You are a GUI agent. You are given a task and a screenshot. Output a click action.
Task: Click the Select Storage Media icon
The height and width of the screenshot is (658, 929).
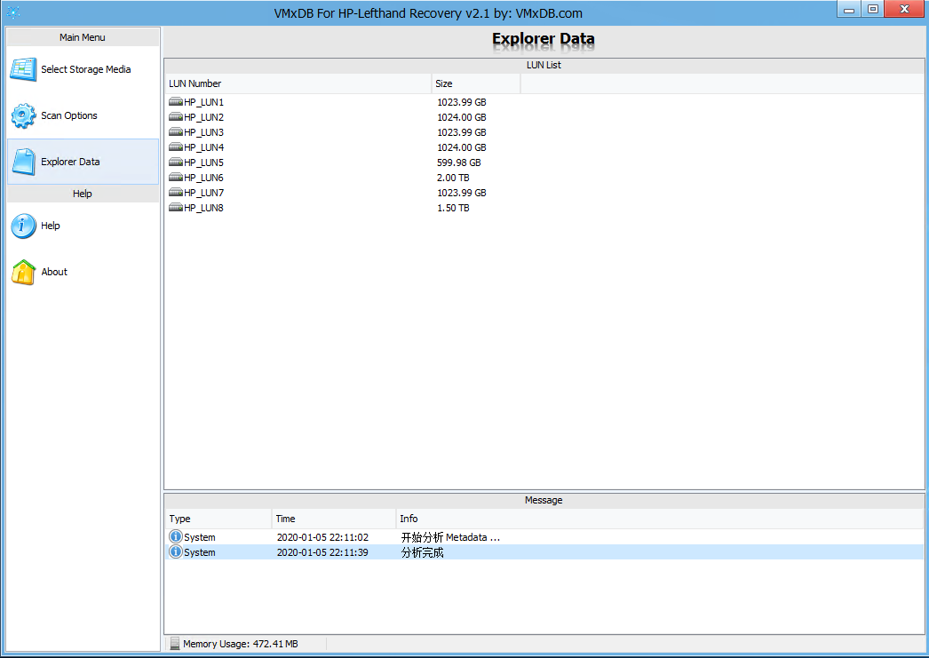23,69
